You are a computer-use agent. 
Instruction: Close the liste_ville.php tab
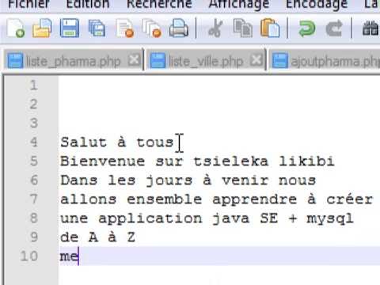256,60
